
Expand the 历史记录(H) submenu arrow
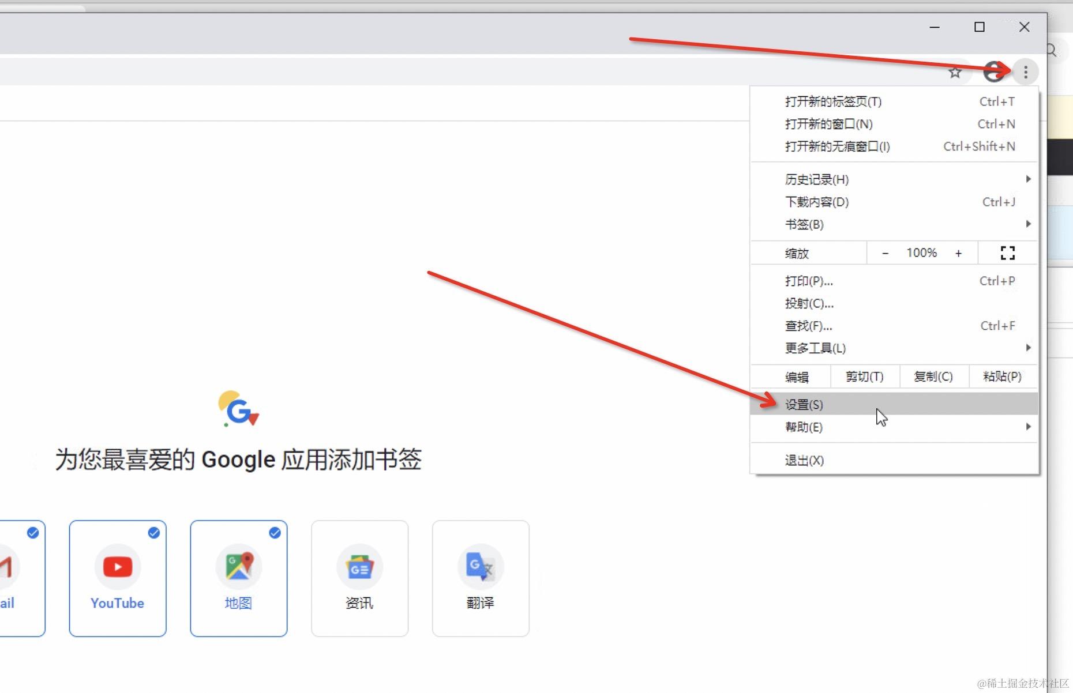(x=1028, y=179)
